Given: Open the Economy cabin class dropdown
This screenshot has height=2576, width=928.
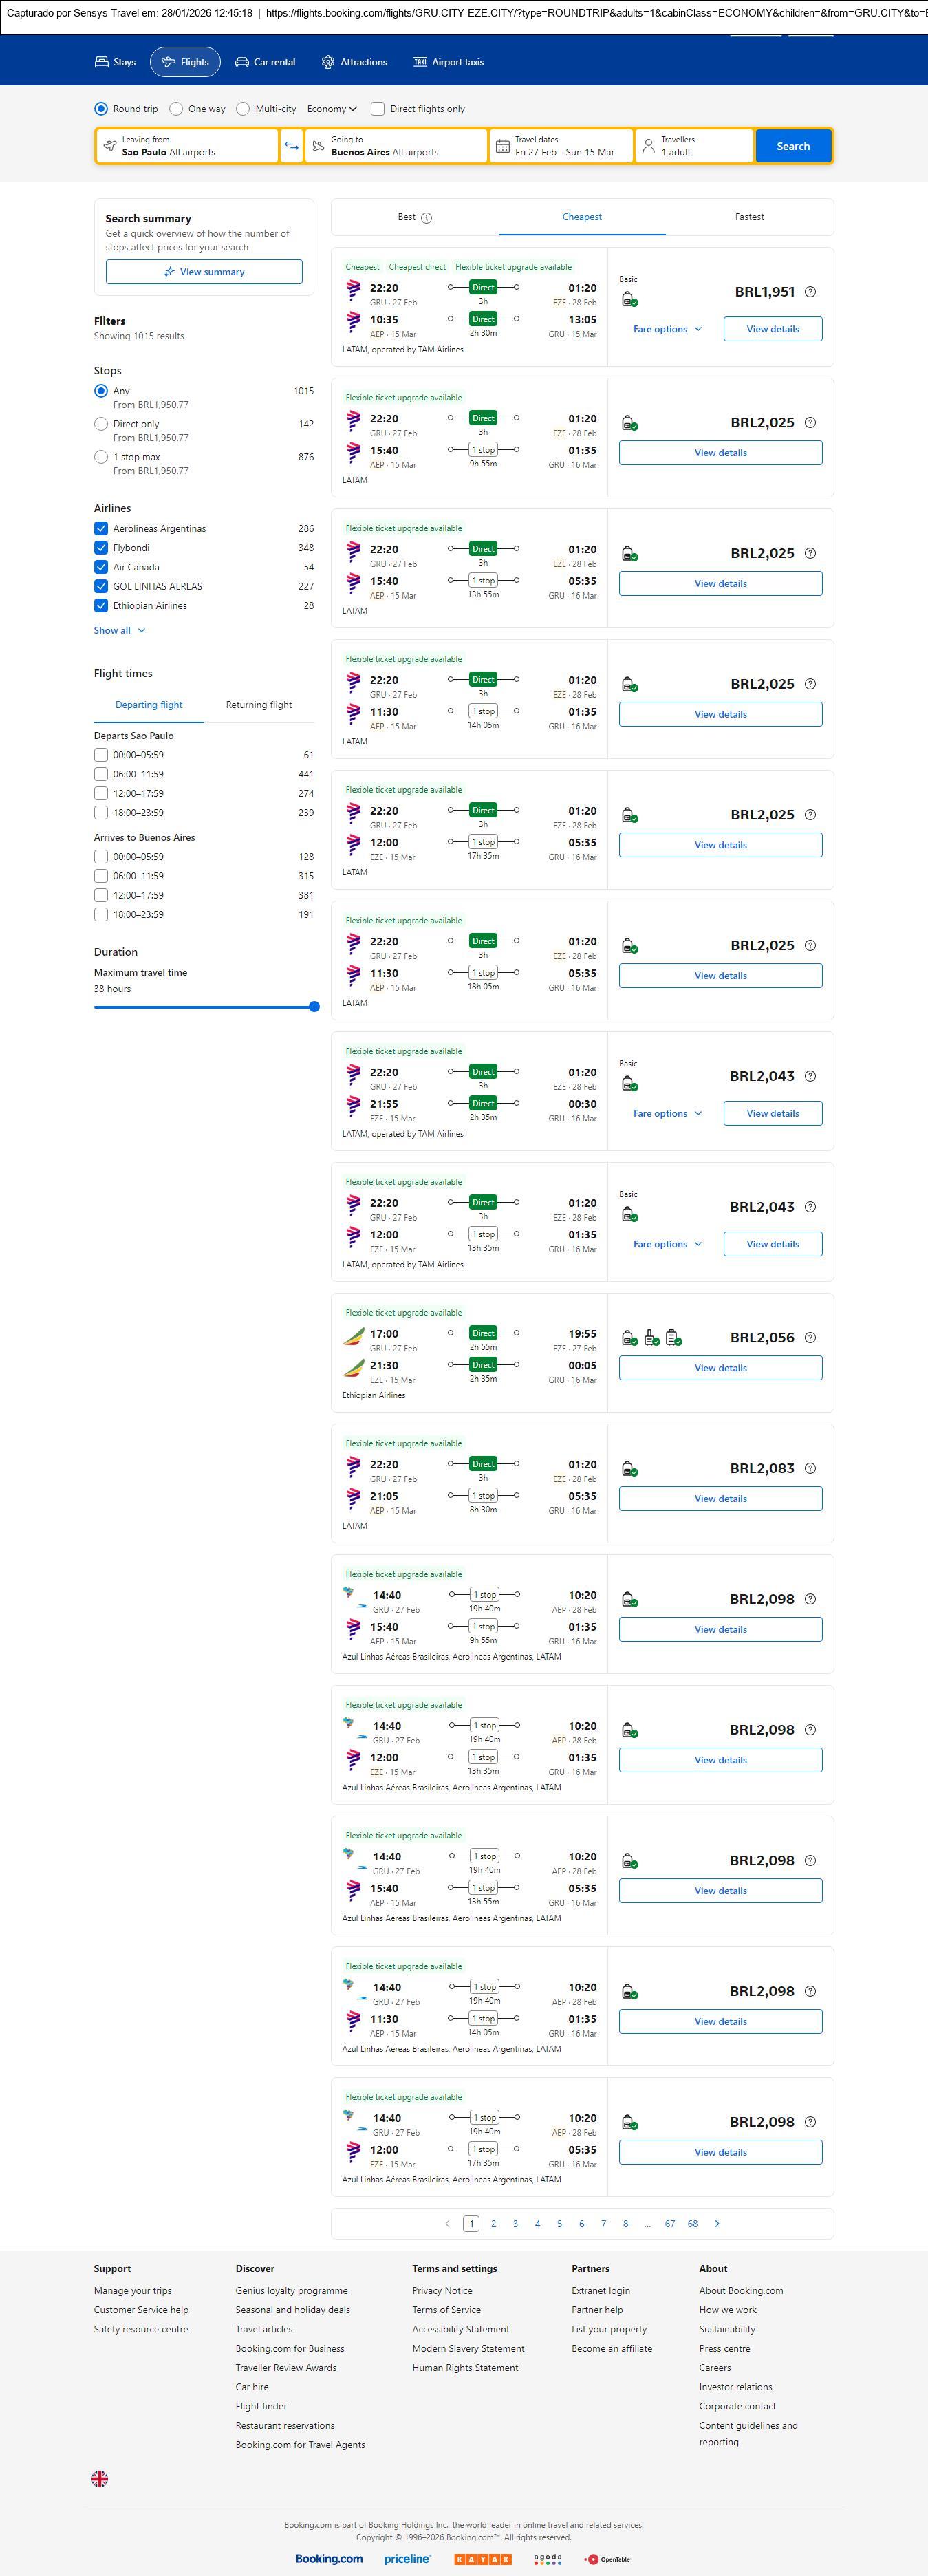Looking at the screenshot, I should (x=332, y=109).
